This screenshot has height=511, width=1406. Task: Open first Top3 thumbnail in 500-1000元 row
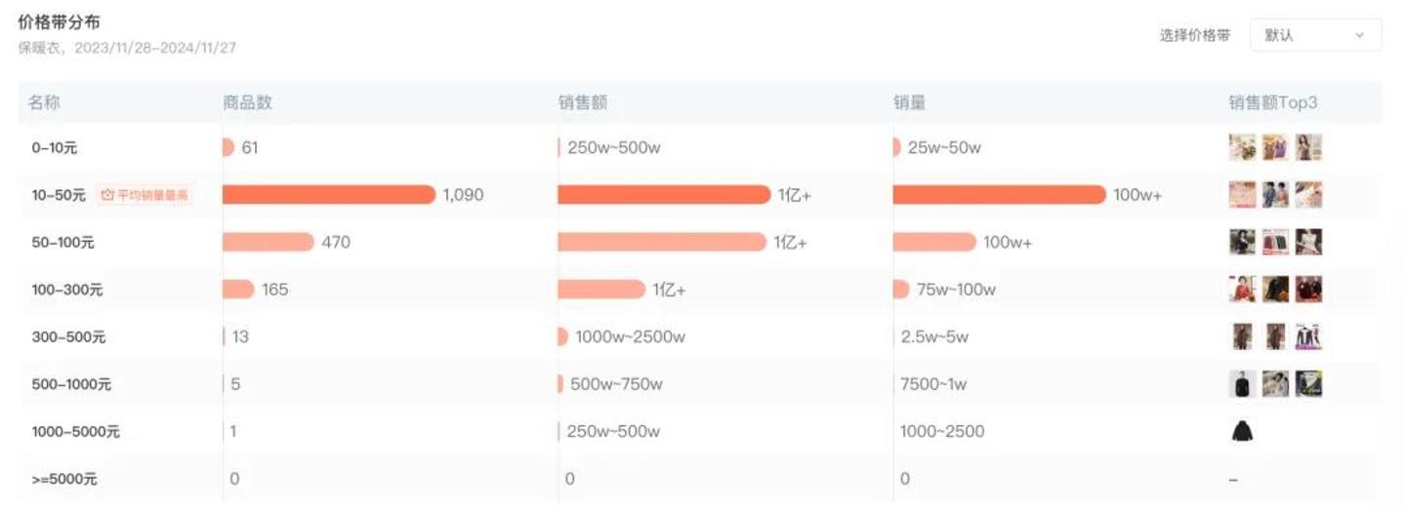[x=1242, y=384]
